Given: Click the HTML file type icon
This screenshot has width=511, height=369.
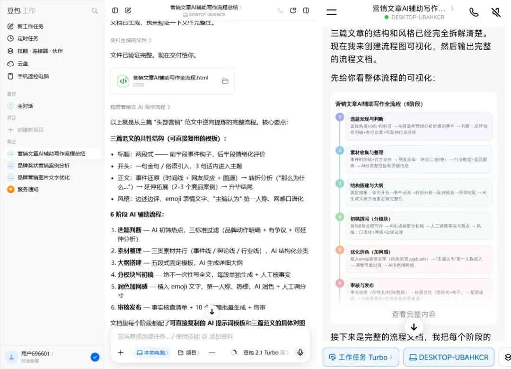Looking at the screenshot, I should [123, 81].
